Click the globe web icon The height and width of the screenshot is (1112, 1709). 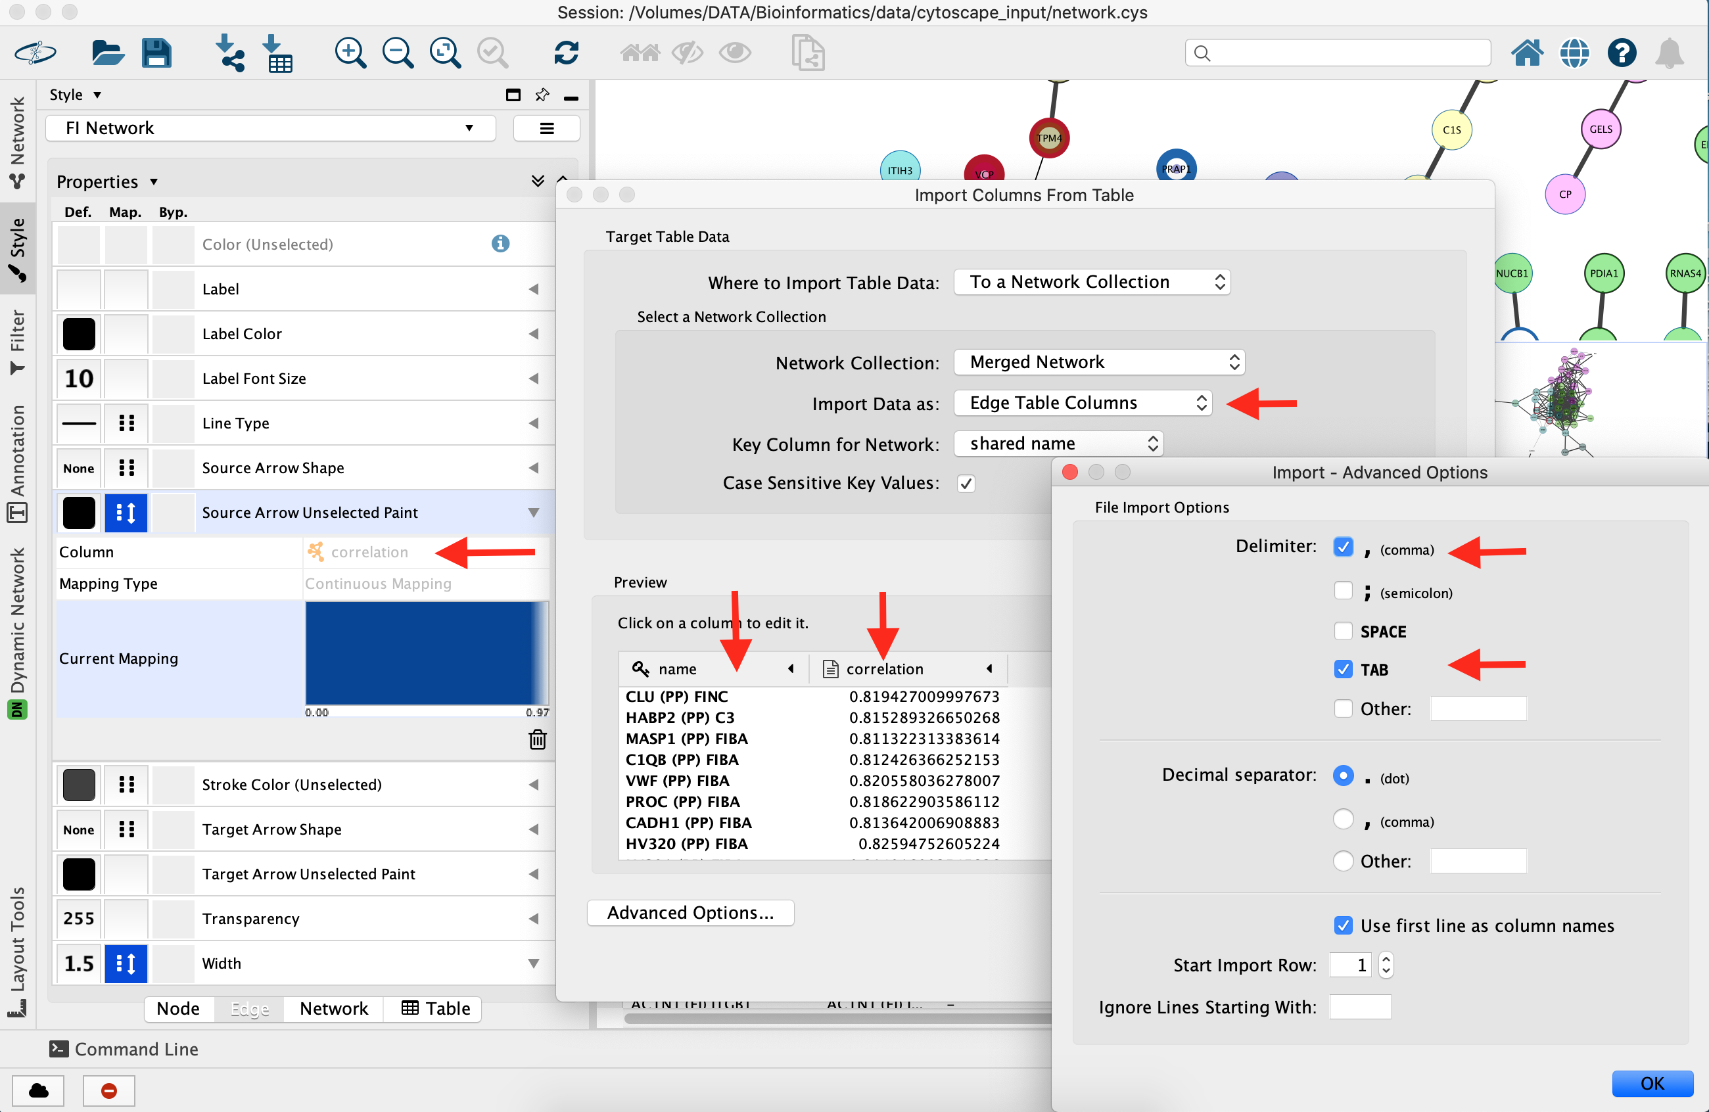click(x=1574, y=53)
